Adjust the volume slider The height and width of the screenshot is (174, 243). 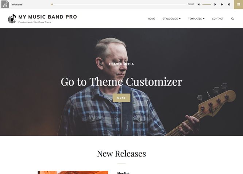[207, 4]
